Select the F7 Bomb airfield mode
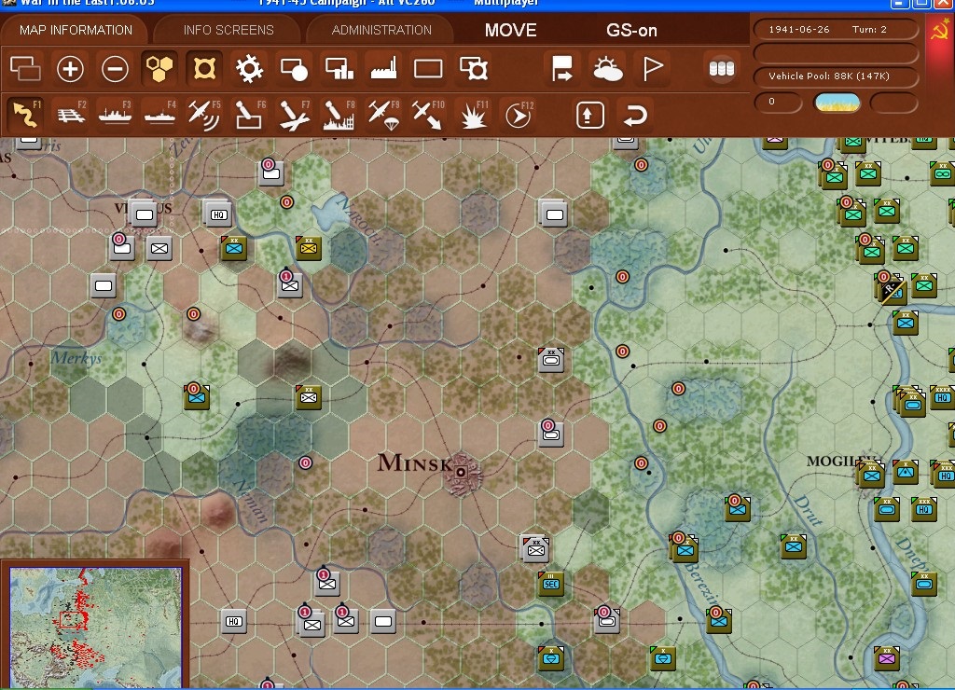The width and height of the screenshot is (955, 690). [x=294, y=115]
